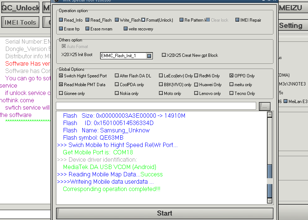Uncheck the OPPO Only checkbox
The width and height of the screenshot is (308, 220).
[x=242, y=76]
